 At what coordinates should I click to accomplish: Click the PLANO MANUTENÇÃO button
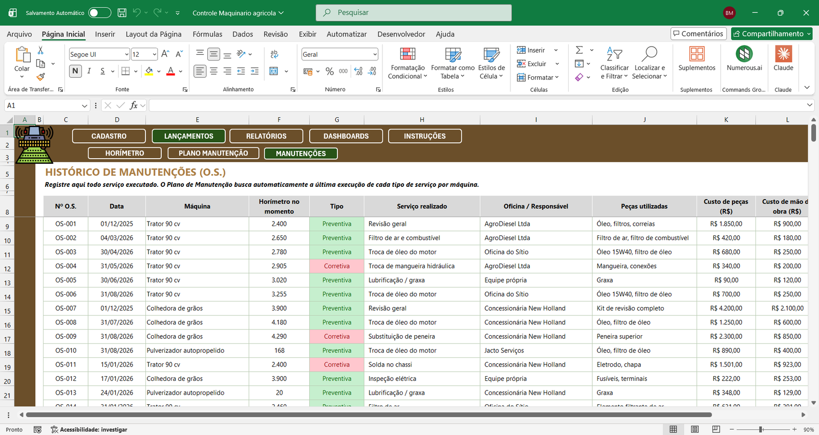pos(213,153)
